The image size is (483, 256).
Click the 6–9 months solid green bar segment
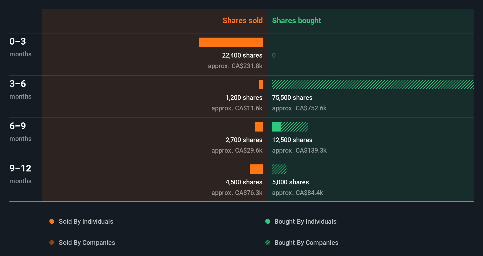coord(276,127)
